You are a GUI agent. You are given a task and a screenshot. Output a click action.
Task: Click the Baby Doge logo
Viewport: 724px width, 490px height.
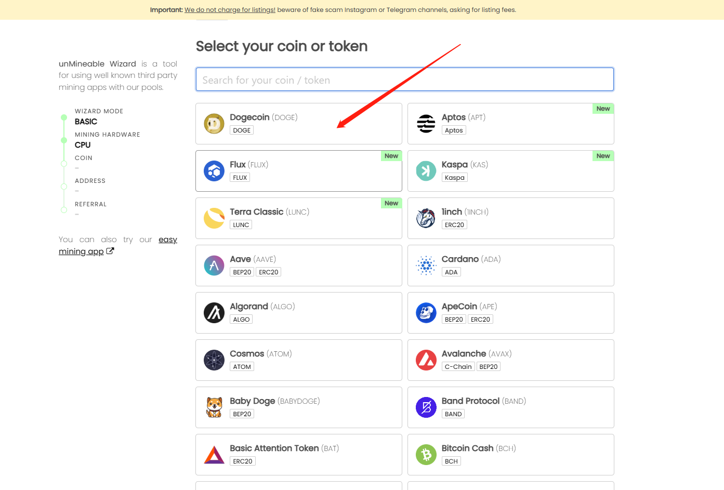214,407
